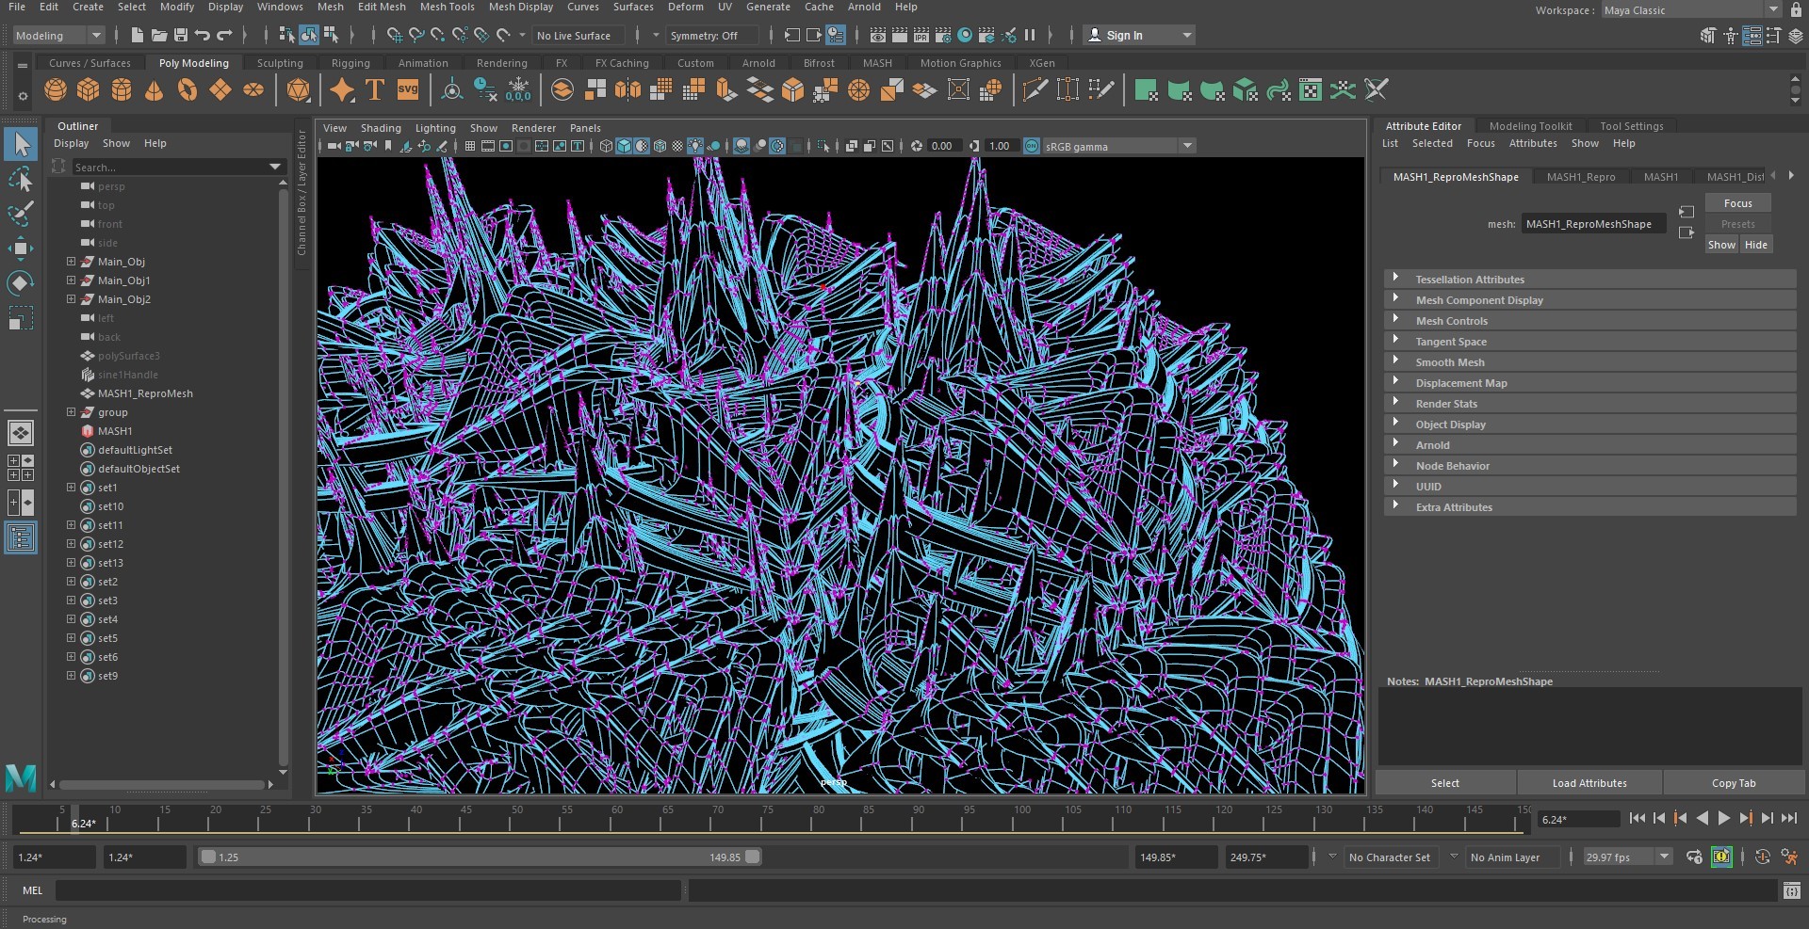Viewport: 1809px width, 929px height.
Task: Click the IPR render icon
Action: [921, 36]
